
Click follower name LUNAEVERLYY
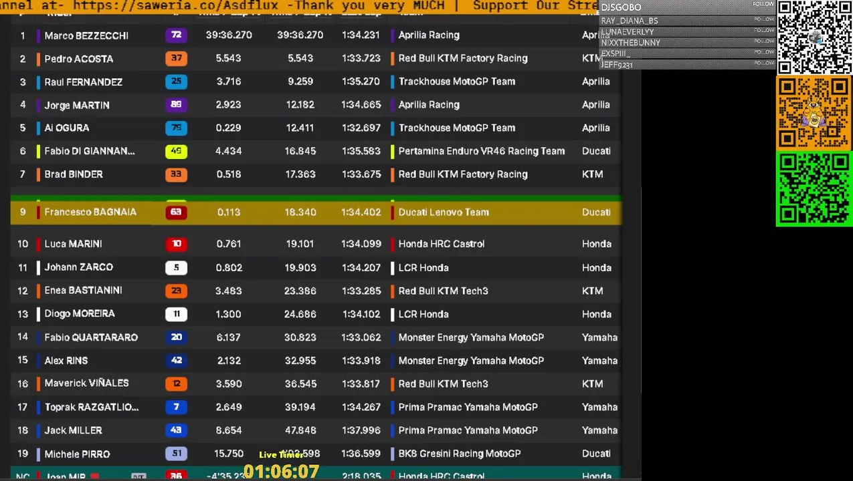click(628, 31)
